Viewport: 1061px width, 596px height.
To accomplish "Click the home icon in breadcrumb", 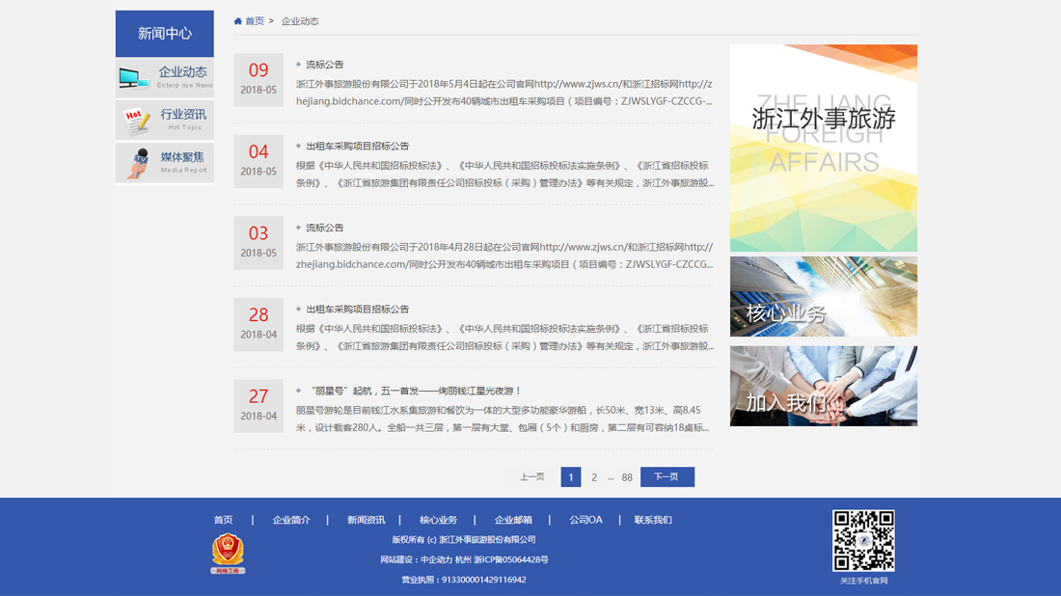I will (237, 21).
